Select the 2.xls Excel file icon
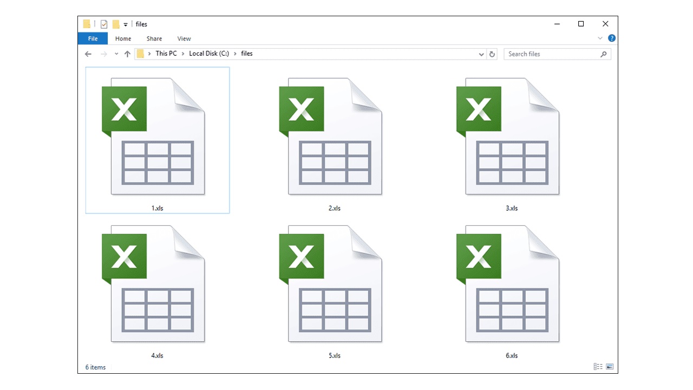Screen dimensions: 693x390 point(330,136)
